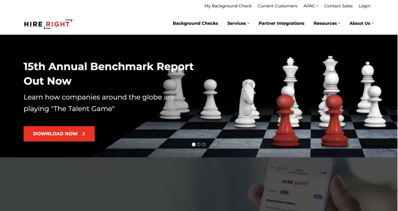398x211 pixels.
Task: Open the Login link
Action: click(x=364, y=6)
